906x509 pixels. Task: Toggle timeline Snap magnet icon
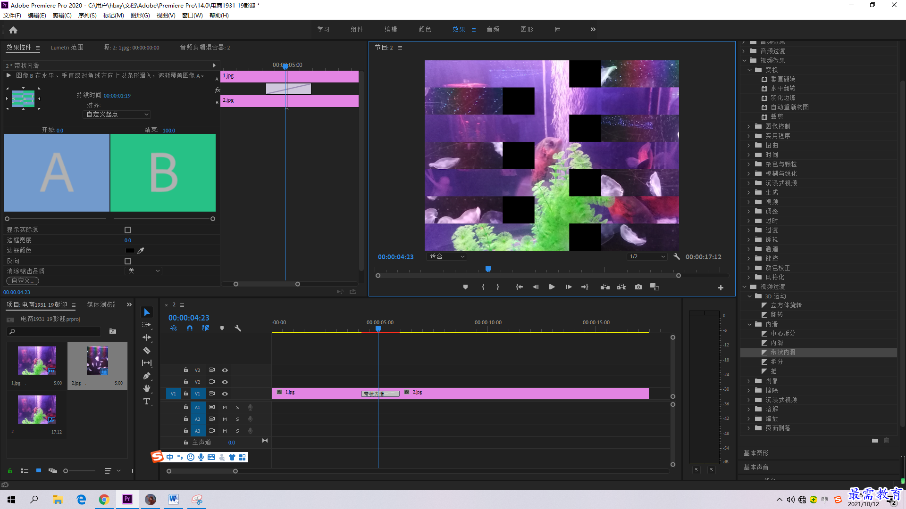point(189,328)
